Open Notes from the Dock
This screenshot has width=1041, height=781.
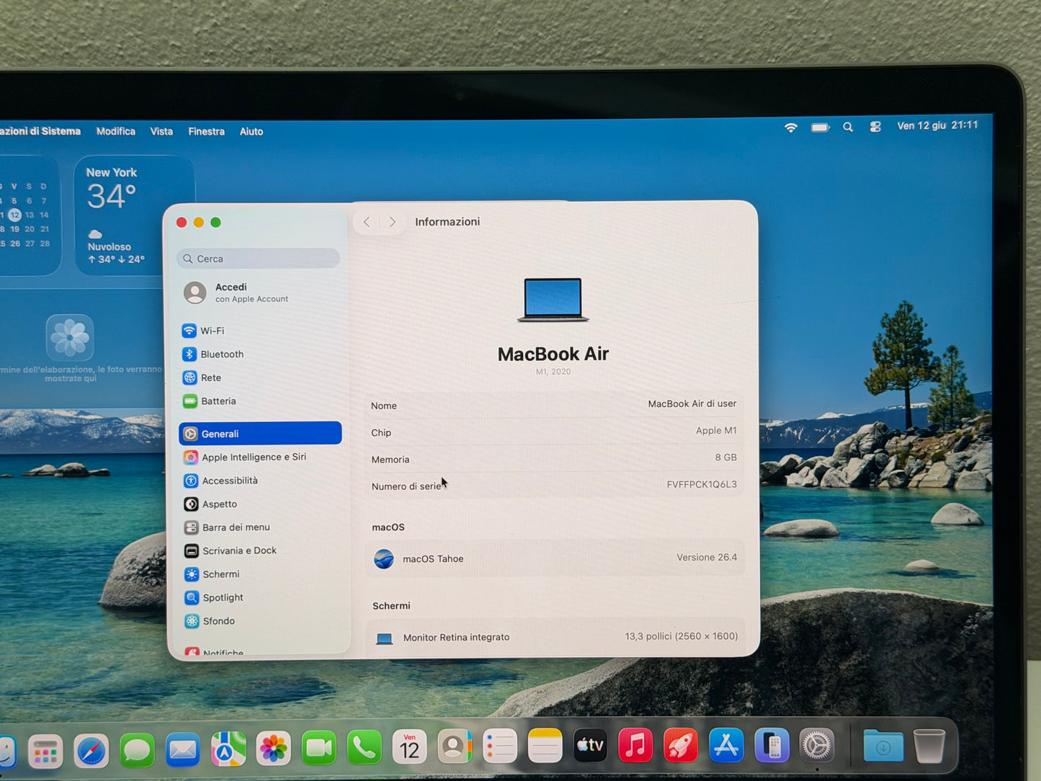coord(545,746)
